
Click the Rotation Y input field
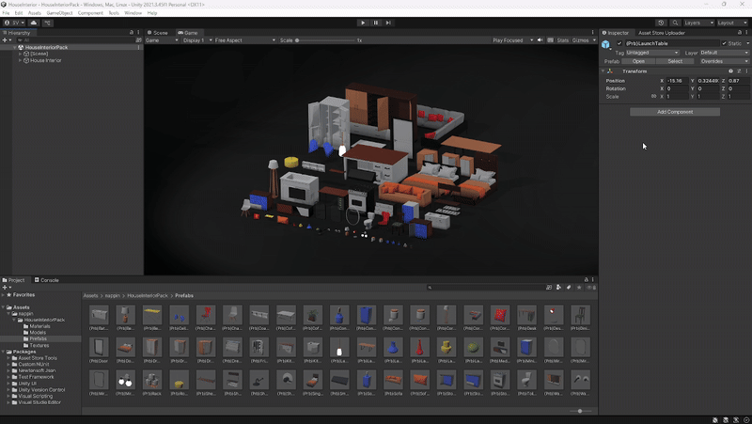coord(708,88)
